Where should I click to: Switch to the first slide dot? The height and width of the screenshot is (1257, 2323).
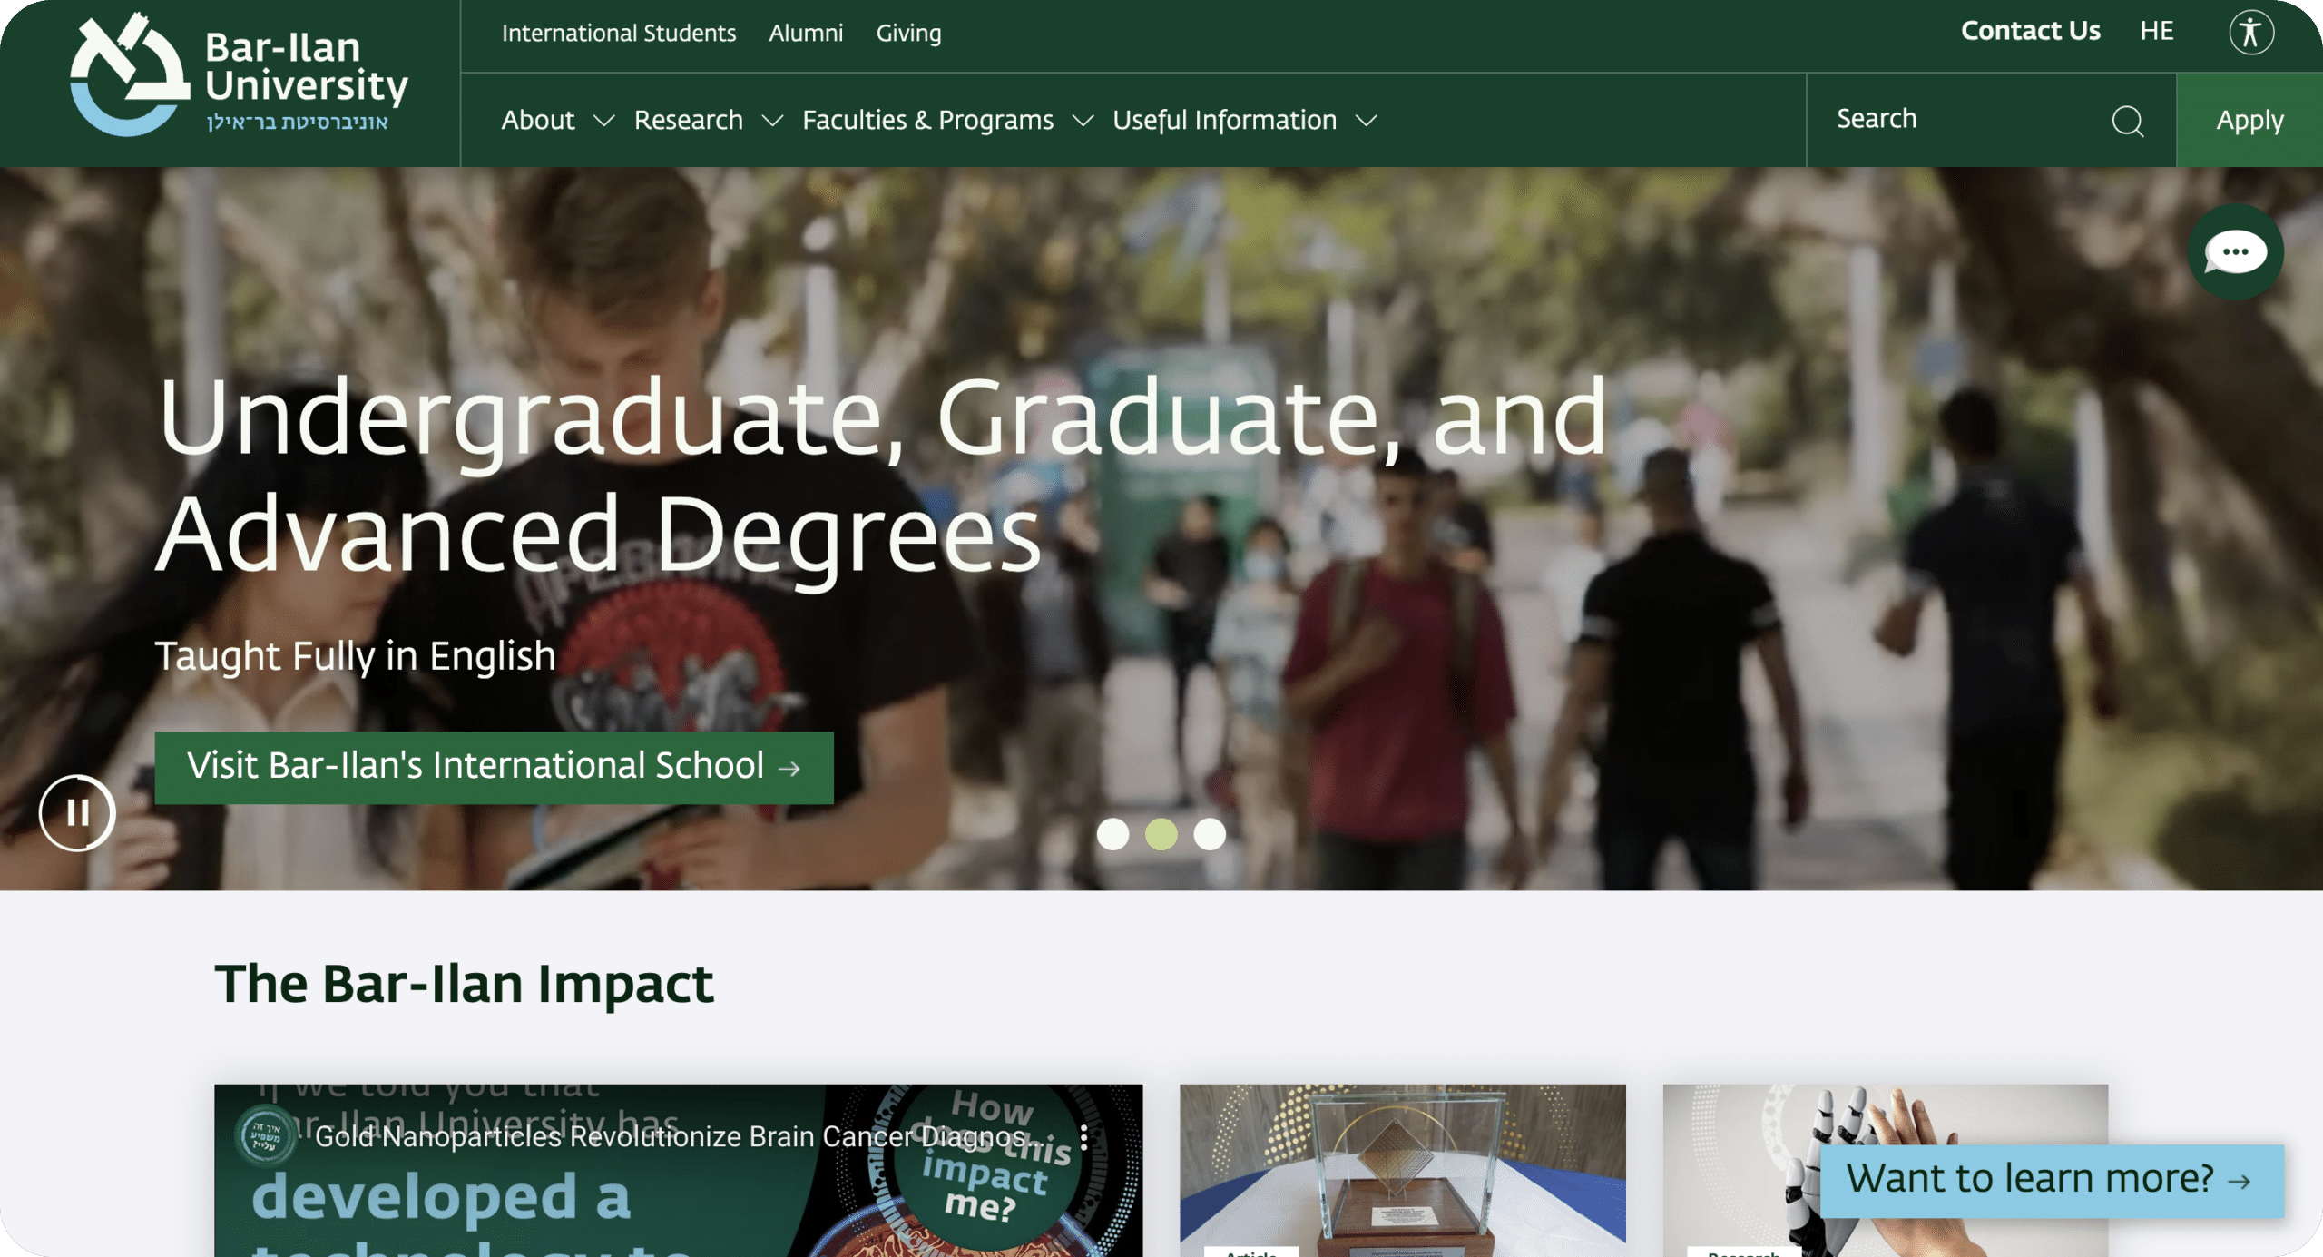pos(1112,834)
